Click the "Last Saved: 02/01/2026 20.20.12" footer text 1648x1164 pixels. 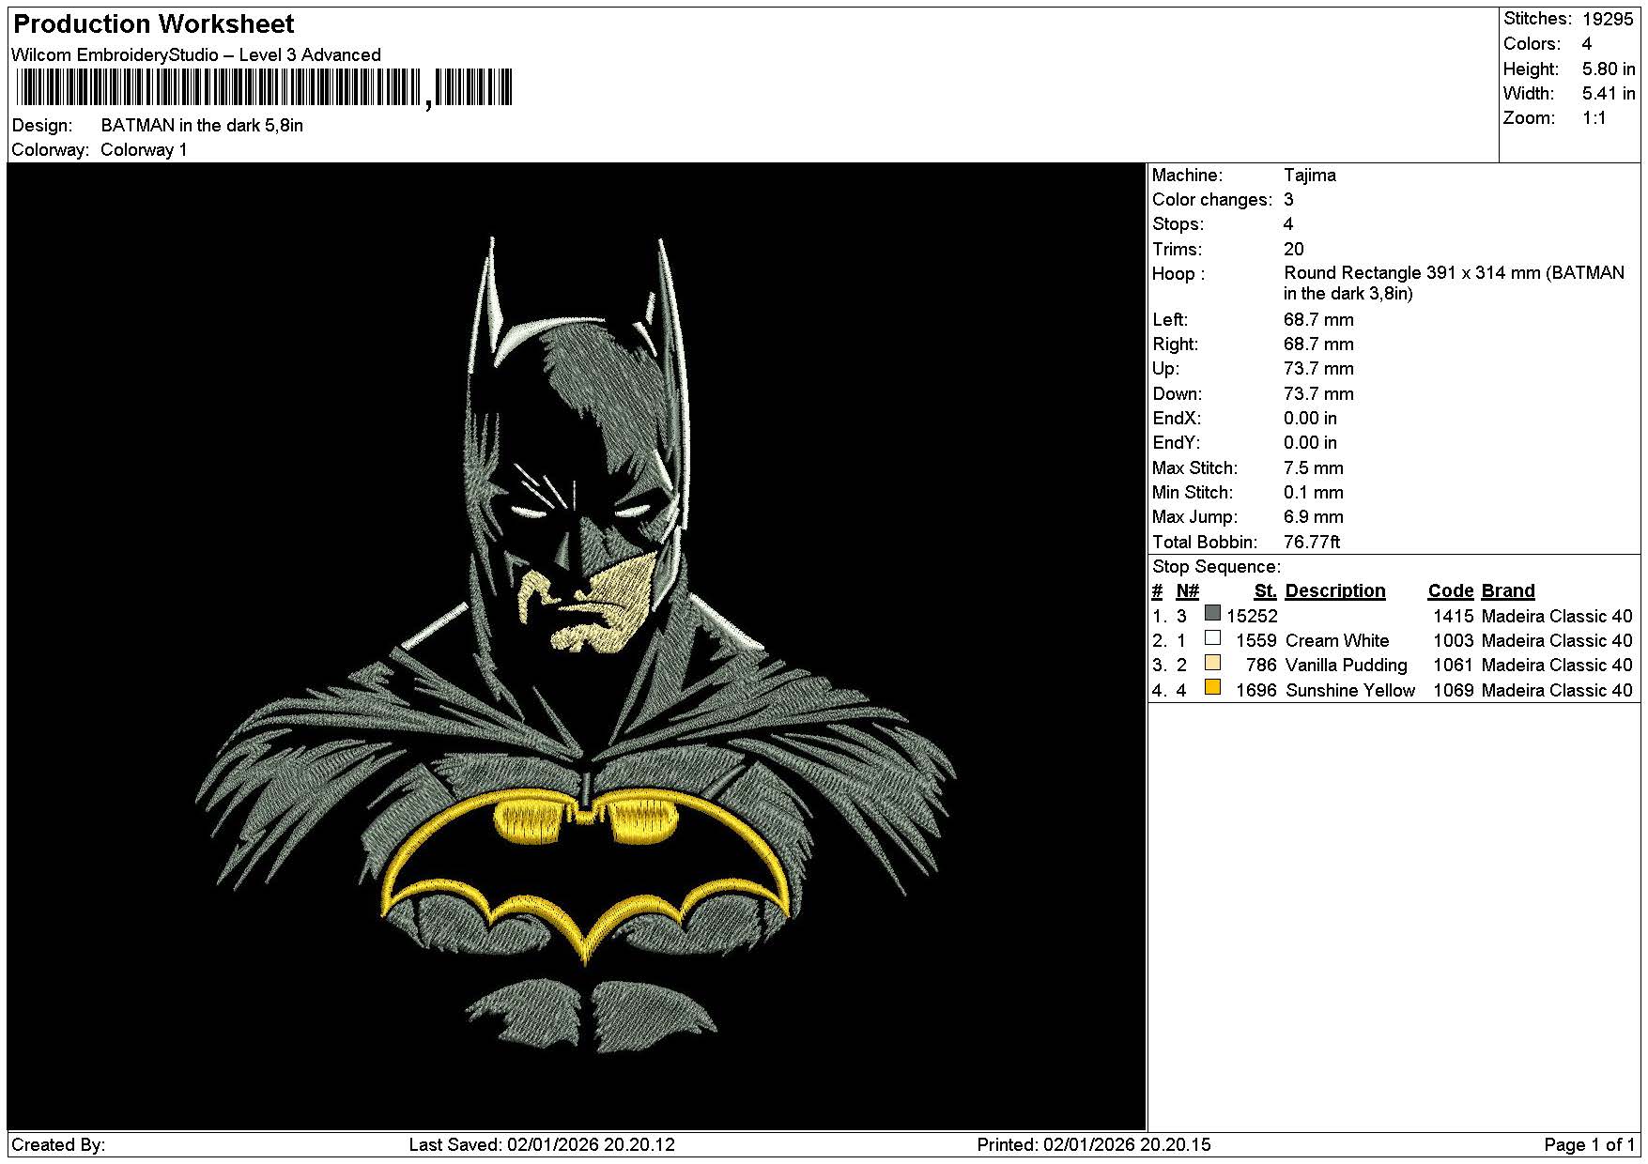(x=542, y=1145)
